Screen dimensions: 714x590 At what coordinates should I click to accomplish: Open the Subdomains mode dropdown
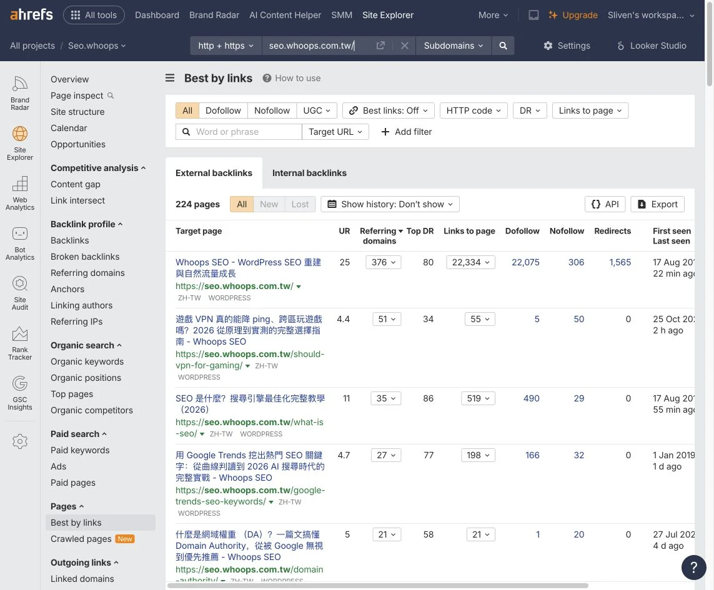454,46
